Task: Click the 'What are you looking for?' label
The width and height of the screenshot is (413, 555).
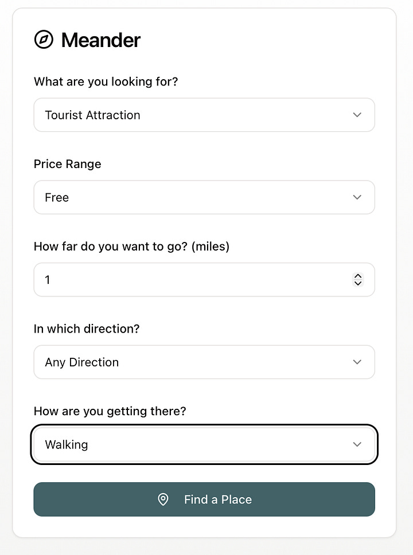Action: 106,82
